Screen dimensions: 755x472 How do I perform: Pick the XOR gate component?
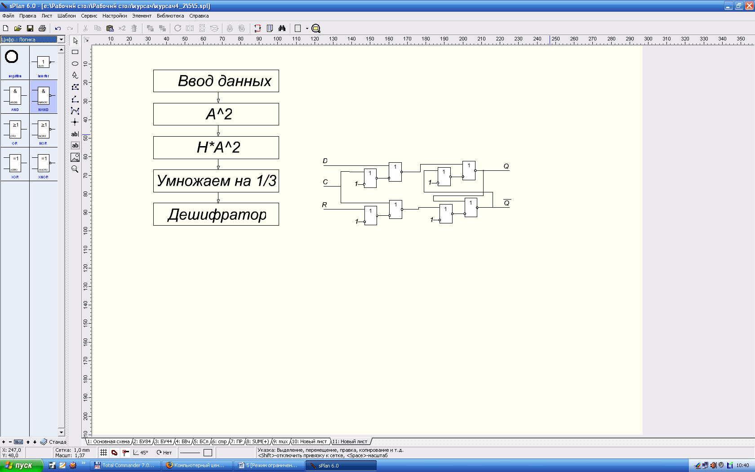click(x=15, y=164)
